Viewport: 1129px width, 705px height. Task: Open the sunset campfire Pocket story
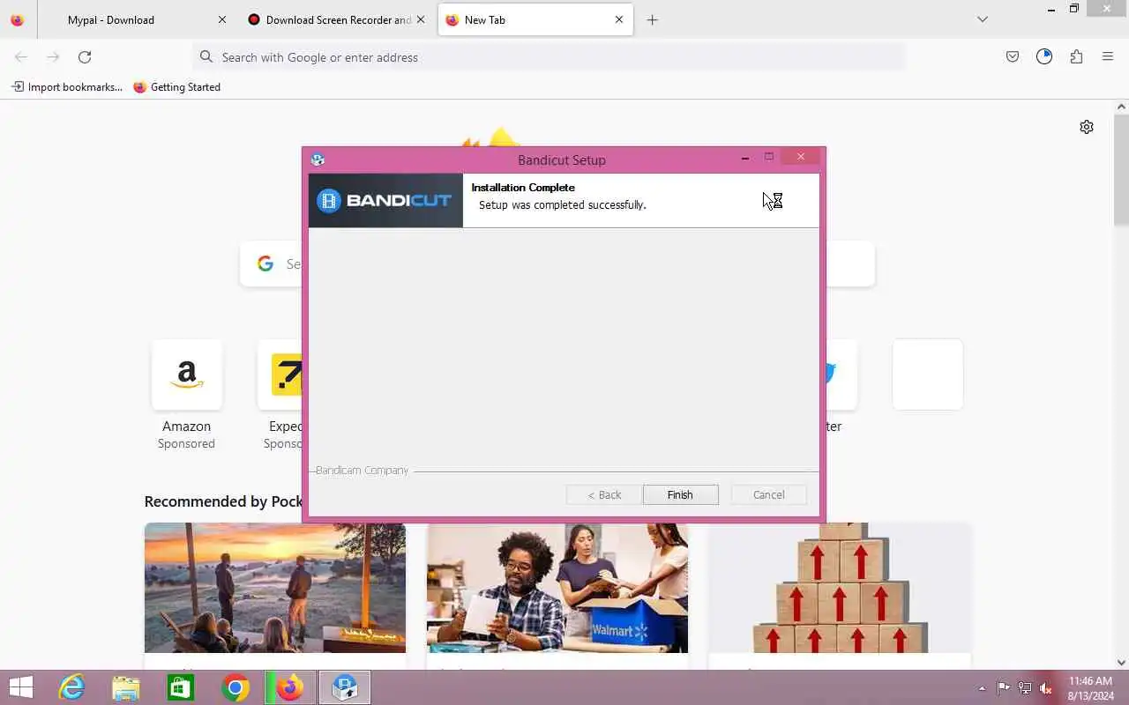(275, 588)
